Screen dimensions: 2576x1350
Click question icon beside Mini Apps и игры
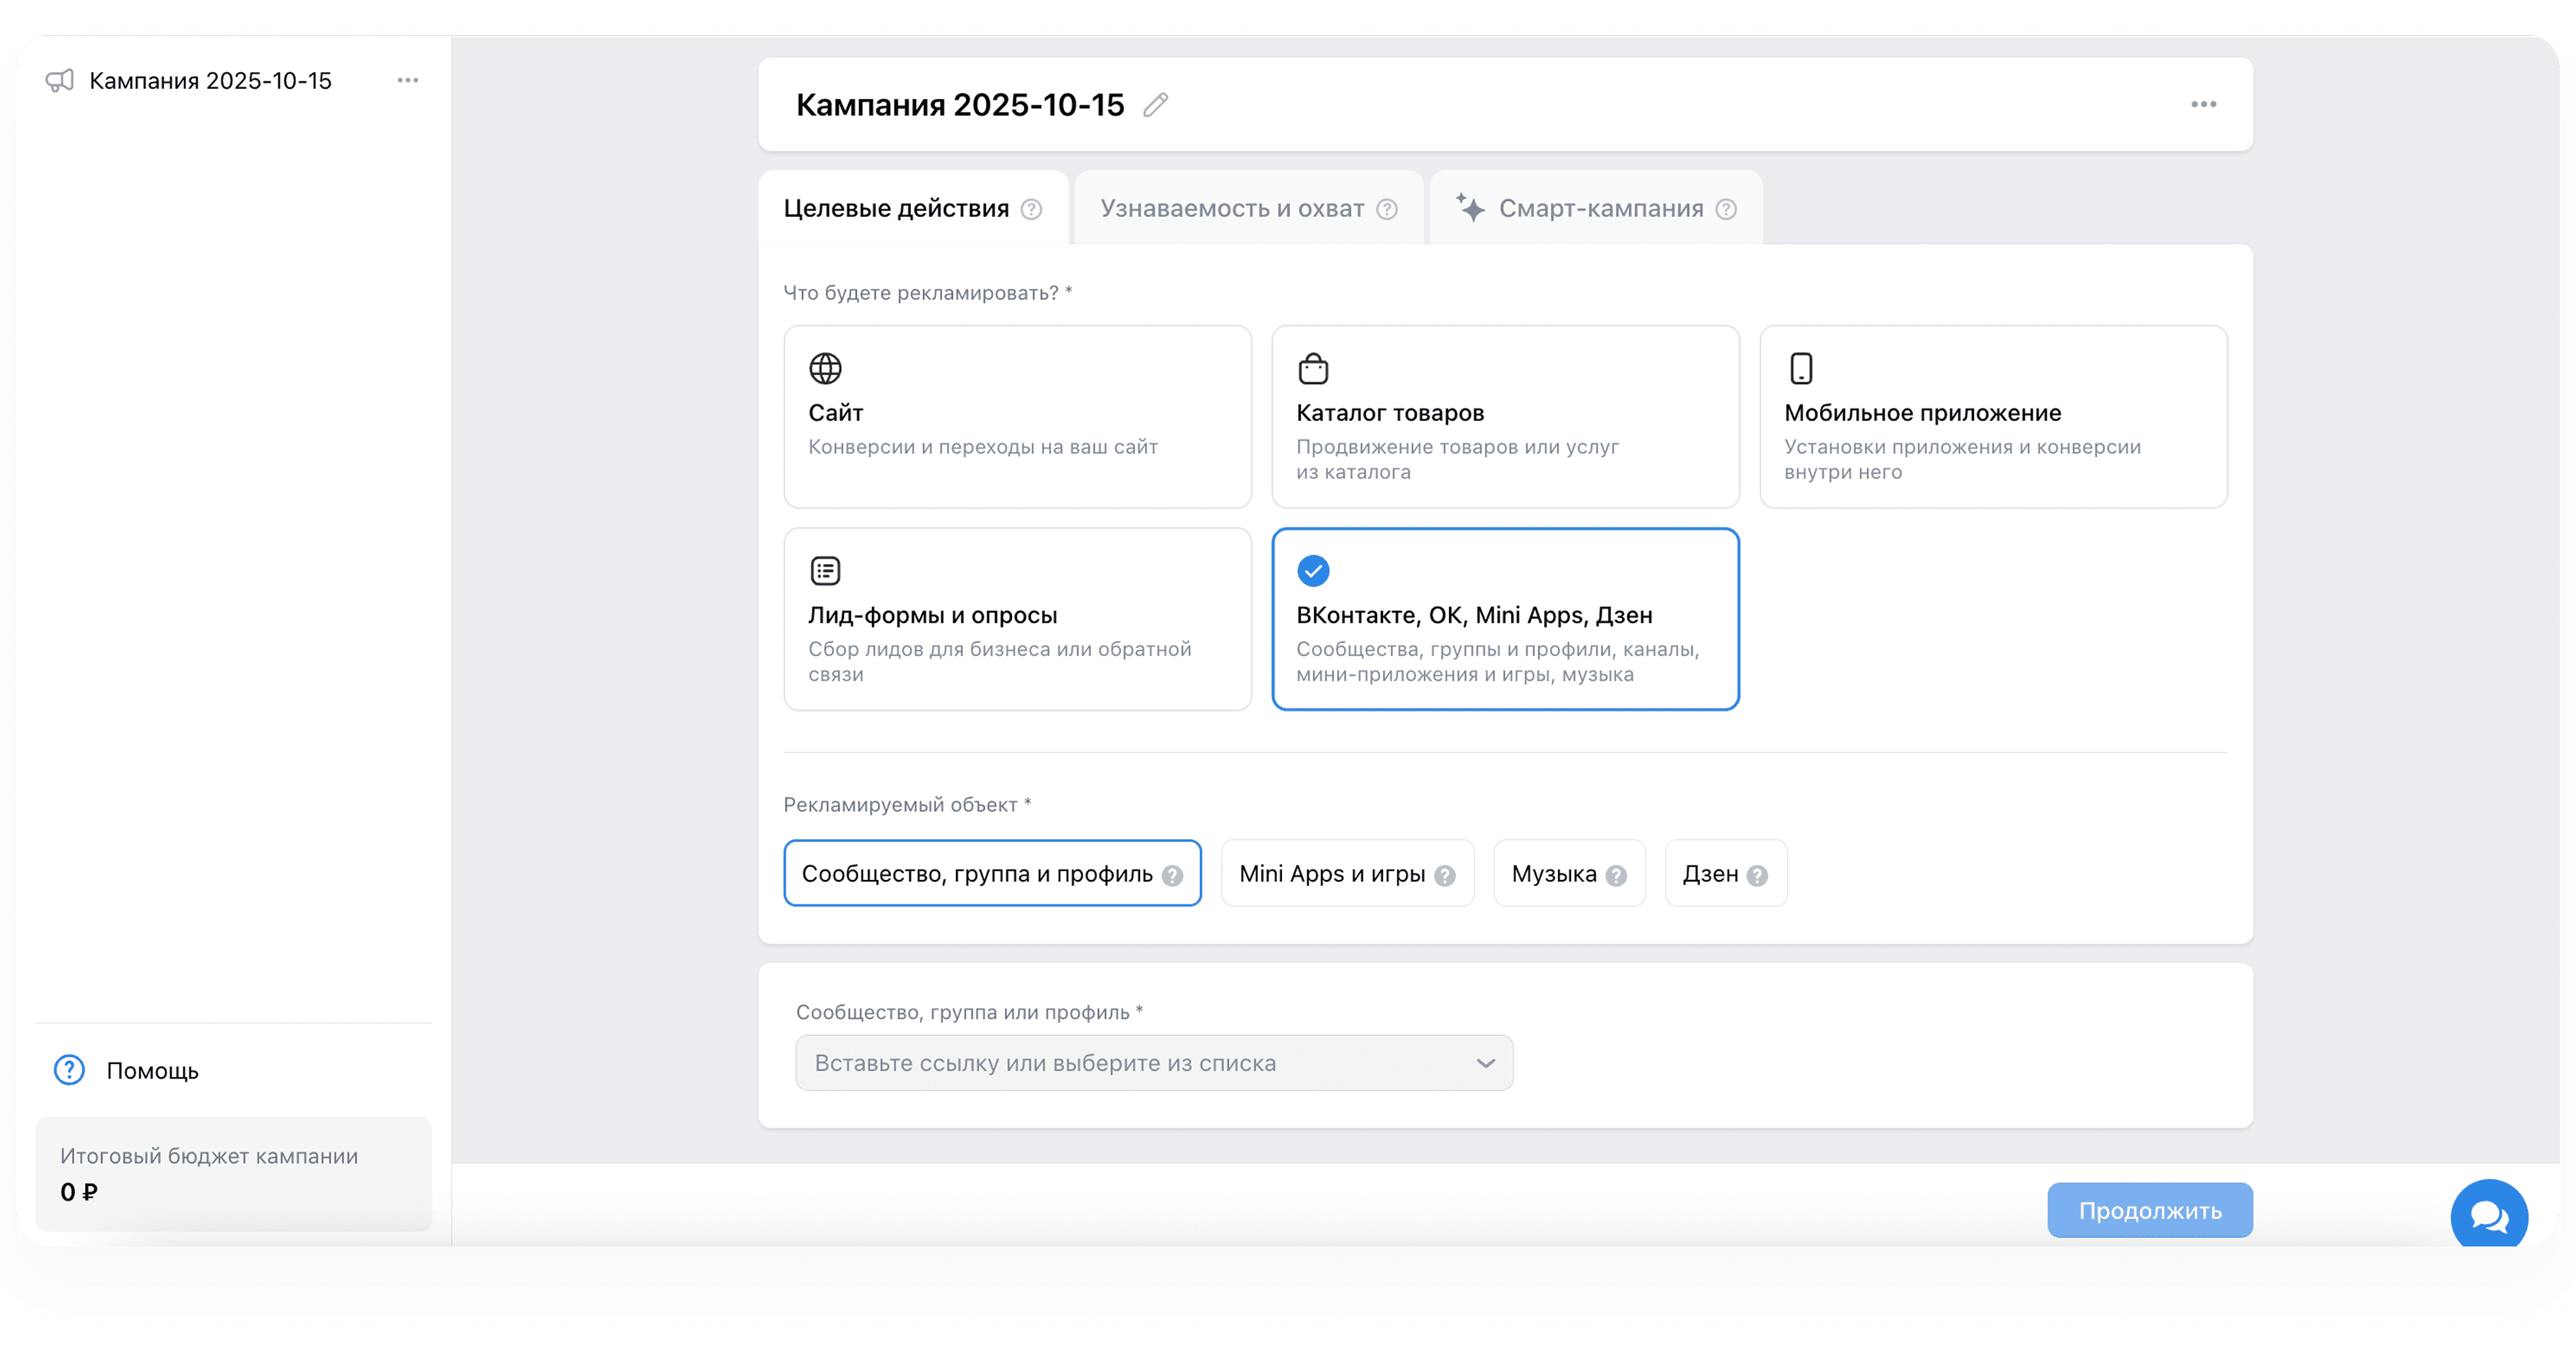coord(1444,876)
